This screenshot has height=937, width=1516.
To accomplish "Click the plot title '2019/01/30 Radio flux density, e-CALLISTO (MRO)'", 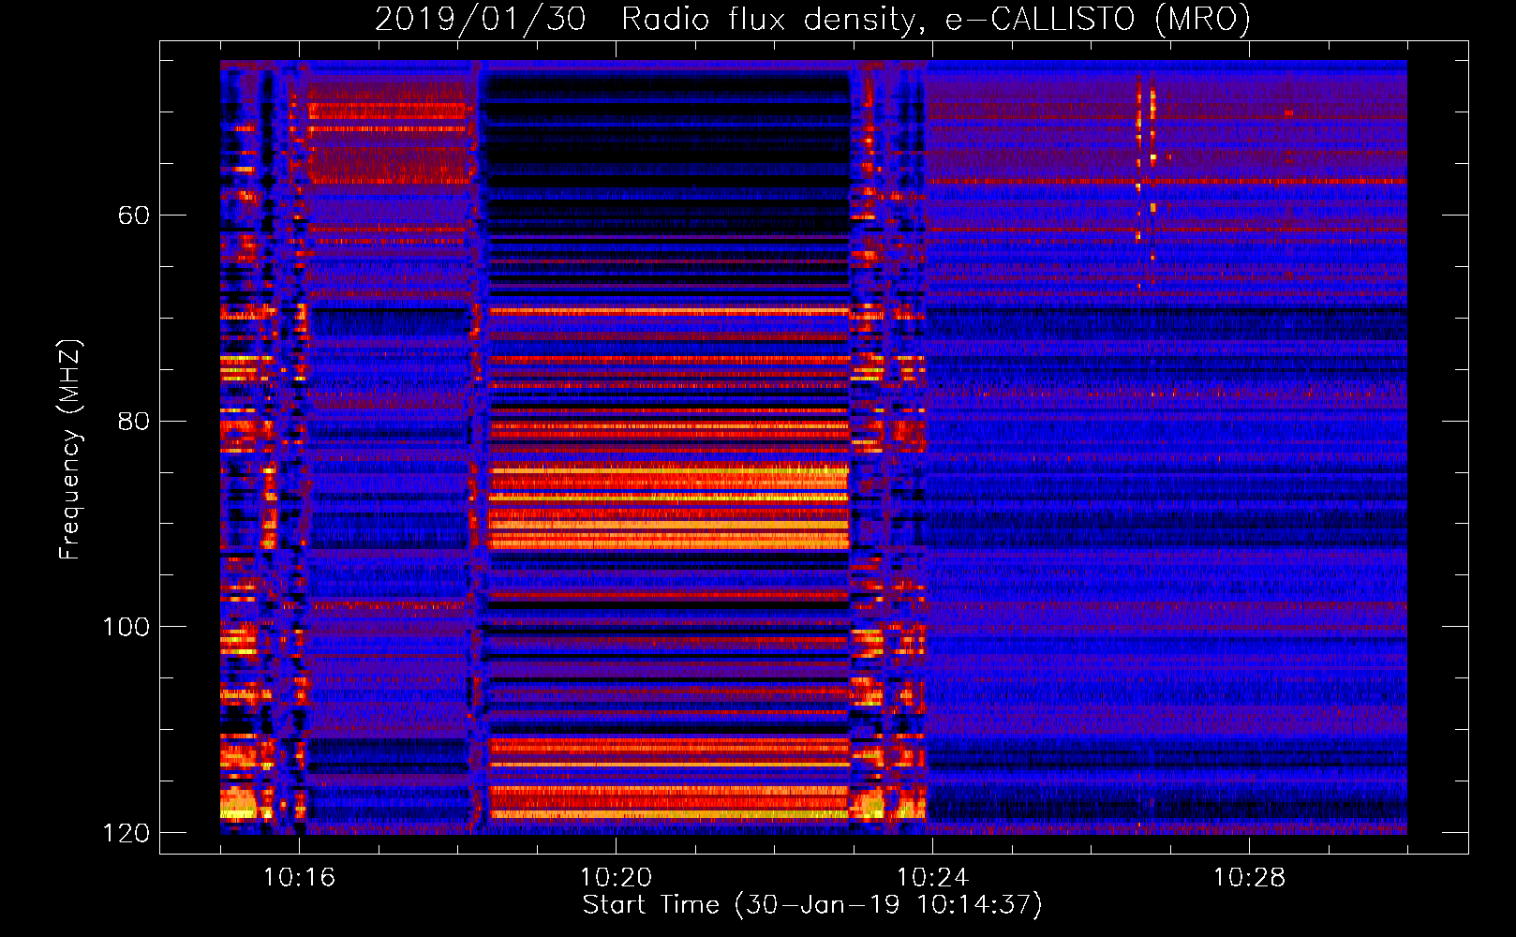I will [x=812, y=19].
